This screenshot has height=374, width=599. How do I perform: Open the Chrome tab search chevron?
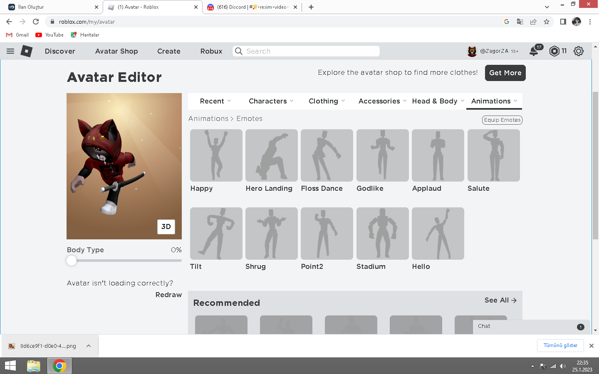[x=547, y=7]
